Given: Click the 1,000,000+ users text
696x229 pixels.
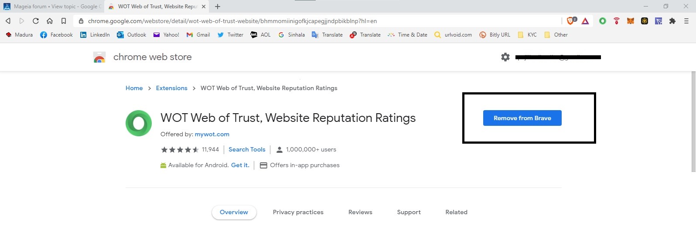Looking at the screenshot, I should (x=311, y=149).
